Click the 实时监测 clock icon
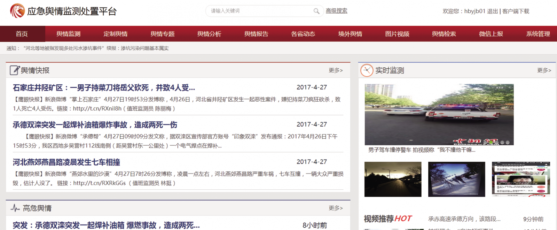Image resolution: width=557 pixels, height=230 pixels. [x=367, y=70]
